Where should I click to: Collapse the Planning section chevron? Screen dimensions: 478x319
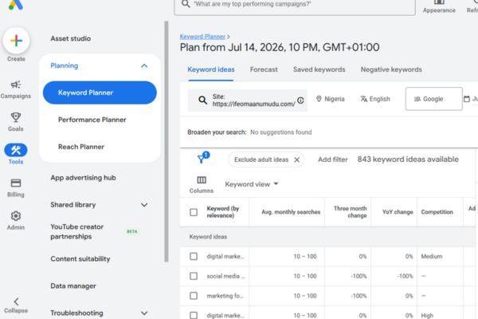tap(144, 66)
